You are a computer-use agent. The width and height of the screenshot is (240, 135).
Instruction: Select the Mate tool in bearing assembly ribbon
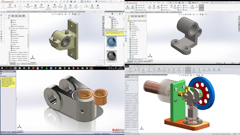pyautogui.click(x=15, y=6)
